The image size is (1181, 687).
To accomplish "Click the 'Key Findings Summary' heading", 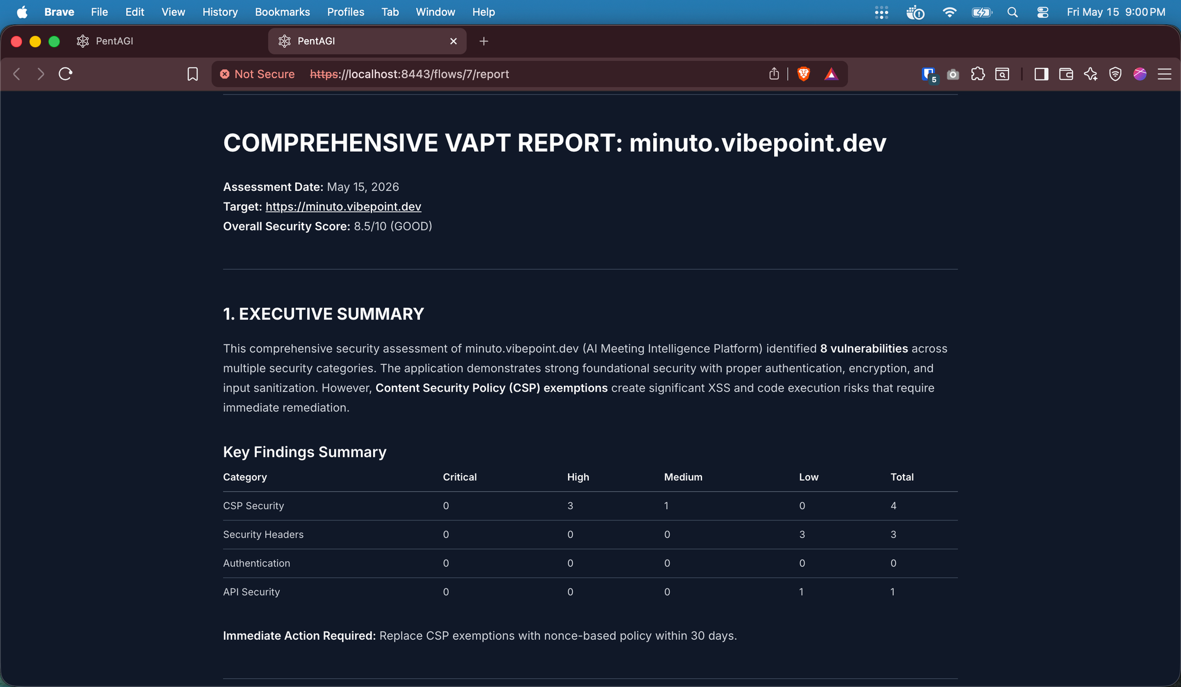I will point(305,452).
